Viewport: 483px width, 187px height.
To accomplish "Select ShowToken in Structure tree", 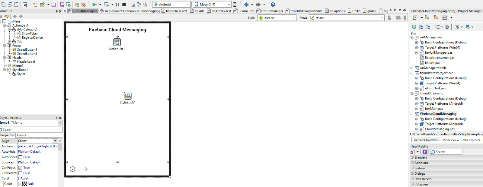I will [x=30, y=33].
